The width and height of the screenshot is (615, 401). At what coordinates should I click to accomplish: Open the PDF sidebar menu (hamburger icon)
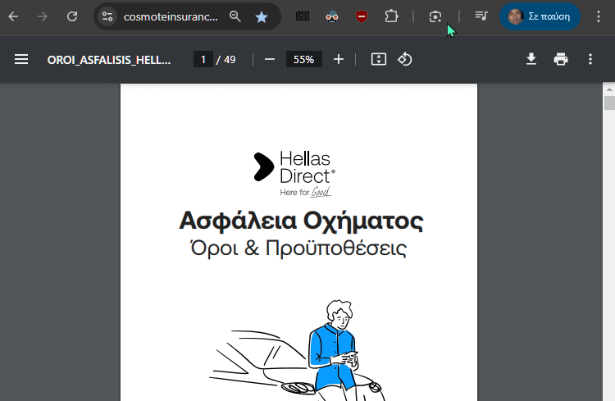click(x=21, y=59)
